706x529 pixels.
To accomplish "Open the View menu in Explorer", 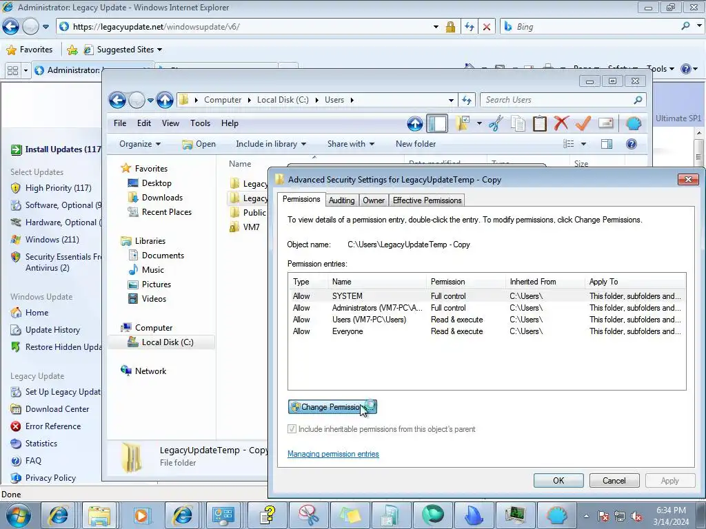I will (x=171, y=123).
